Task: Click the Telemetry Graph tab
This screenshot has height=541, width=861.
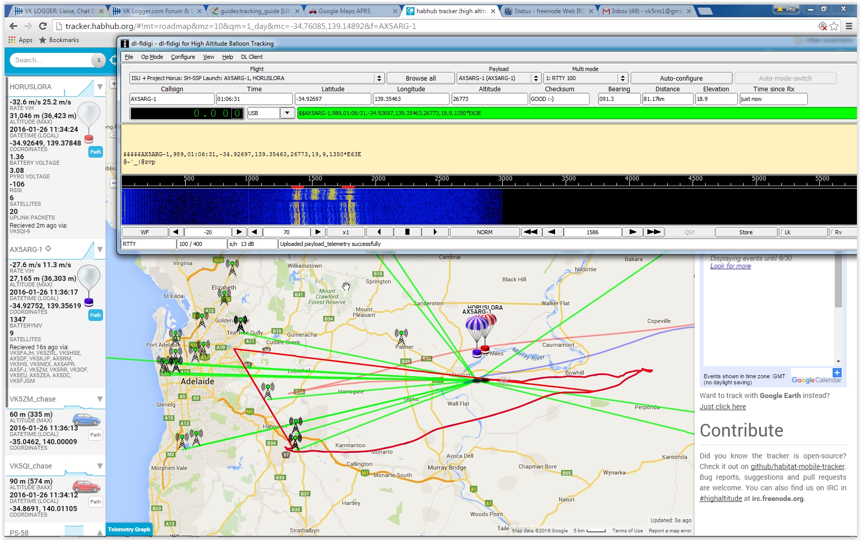Action: click(x=129, y=529)
